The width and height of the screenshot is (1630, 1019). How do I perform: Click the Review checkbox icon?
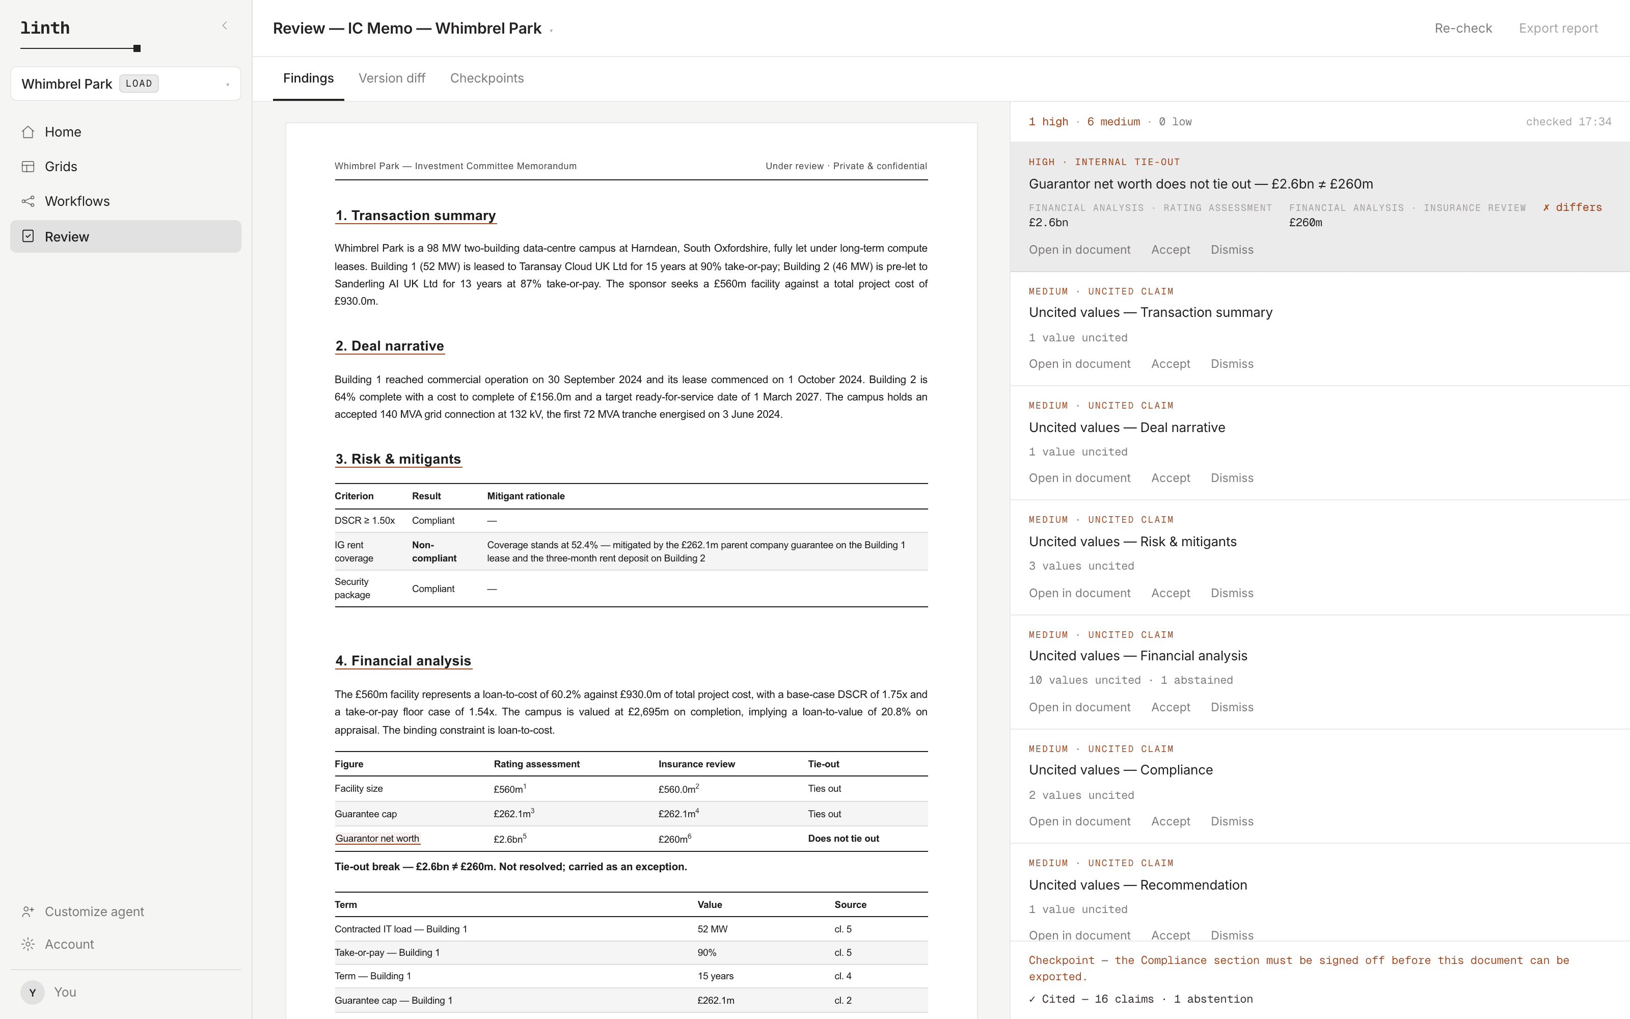tap(29, 236)
